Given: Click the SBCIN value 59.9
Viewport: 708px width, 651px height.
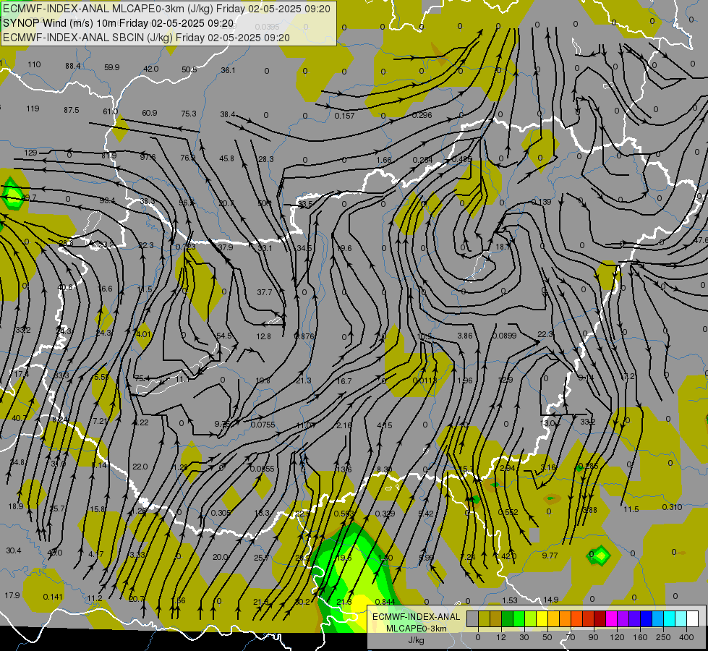Looking at the screenshot, I should pos(111,67).
